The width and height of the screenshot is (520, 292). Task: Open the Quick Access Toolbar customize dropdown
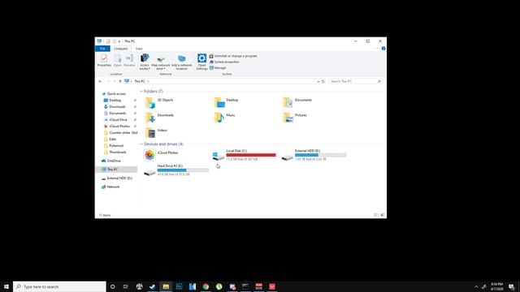coord(119,41)
